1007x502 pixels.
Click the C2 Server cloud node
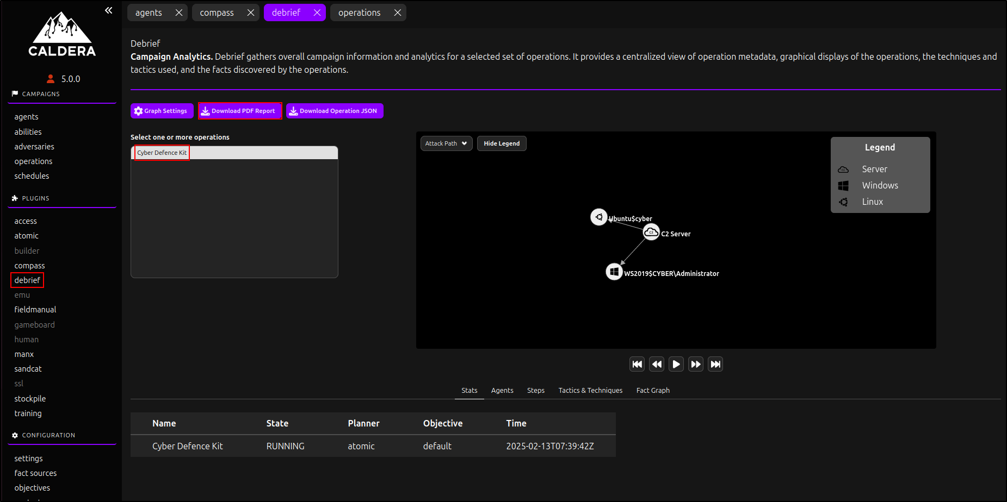[651, 233]
